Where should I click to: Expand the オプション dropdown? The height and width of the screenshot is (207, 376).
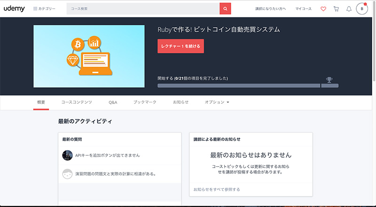[217, 102]
